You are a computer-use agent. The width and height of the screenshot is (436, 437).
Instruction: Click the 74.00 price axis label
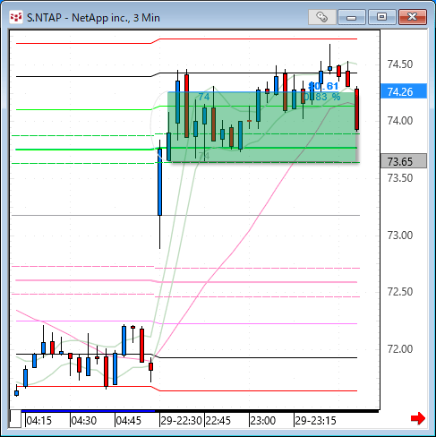tap(400, 121)
